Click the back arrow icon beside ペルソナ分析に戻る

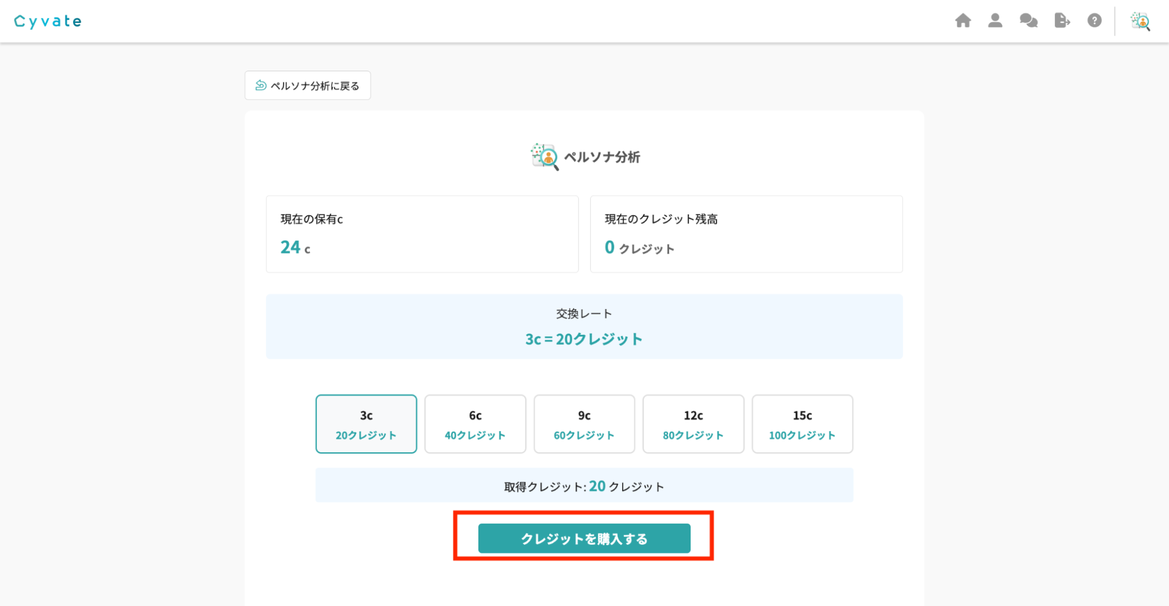[261, 86]
